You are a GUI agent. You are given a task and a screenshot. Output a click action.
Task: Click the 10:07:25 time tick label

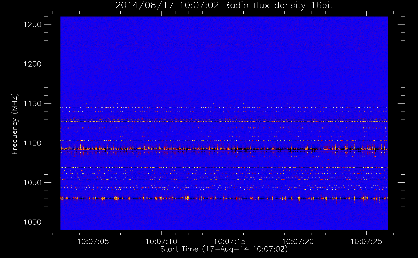coord(366,242)
